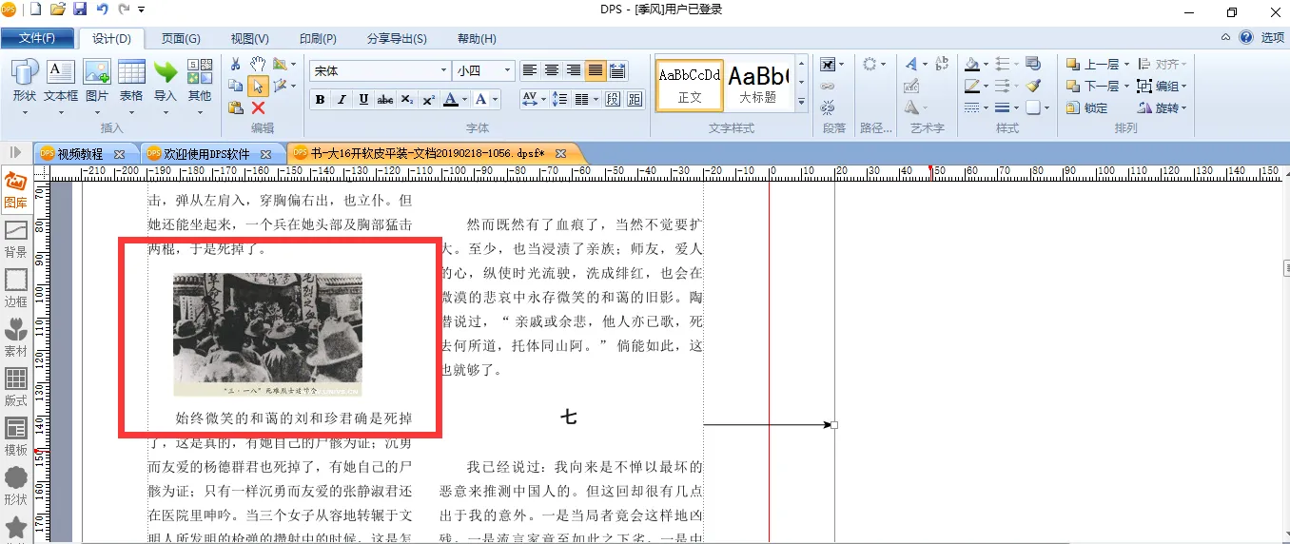Open the 边框 border sidebar panel

point(16,289)
